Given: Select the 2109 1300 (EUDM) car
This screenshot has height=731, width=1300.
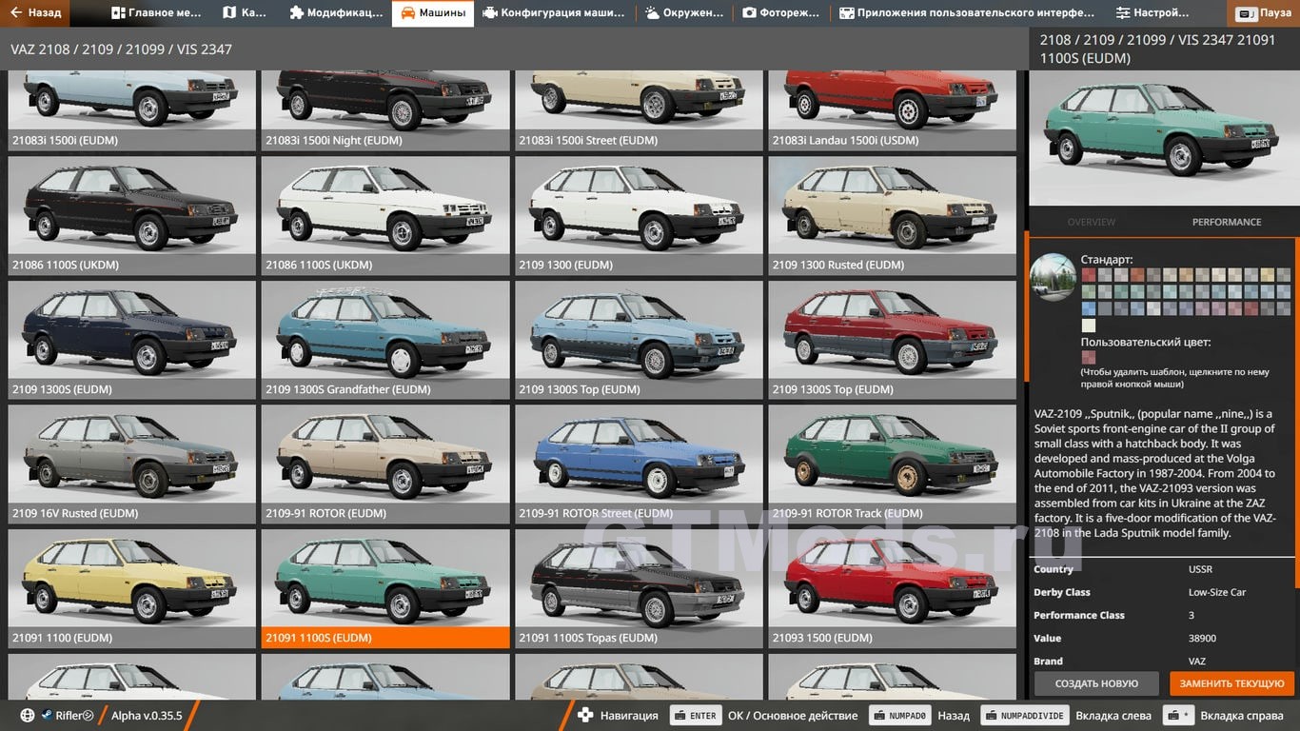Looking at the screenshot, I should 639,216.
